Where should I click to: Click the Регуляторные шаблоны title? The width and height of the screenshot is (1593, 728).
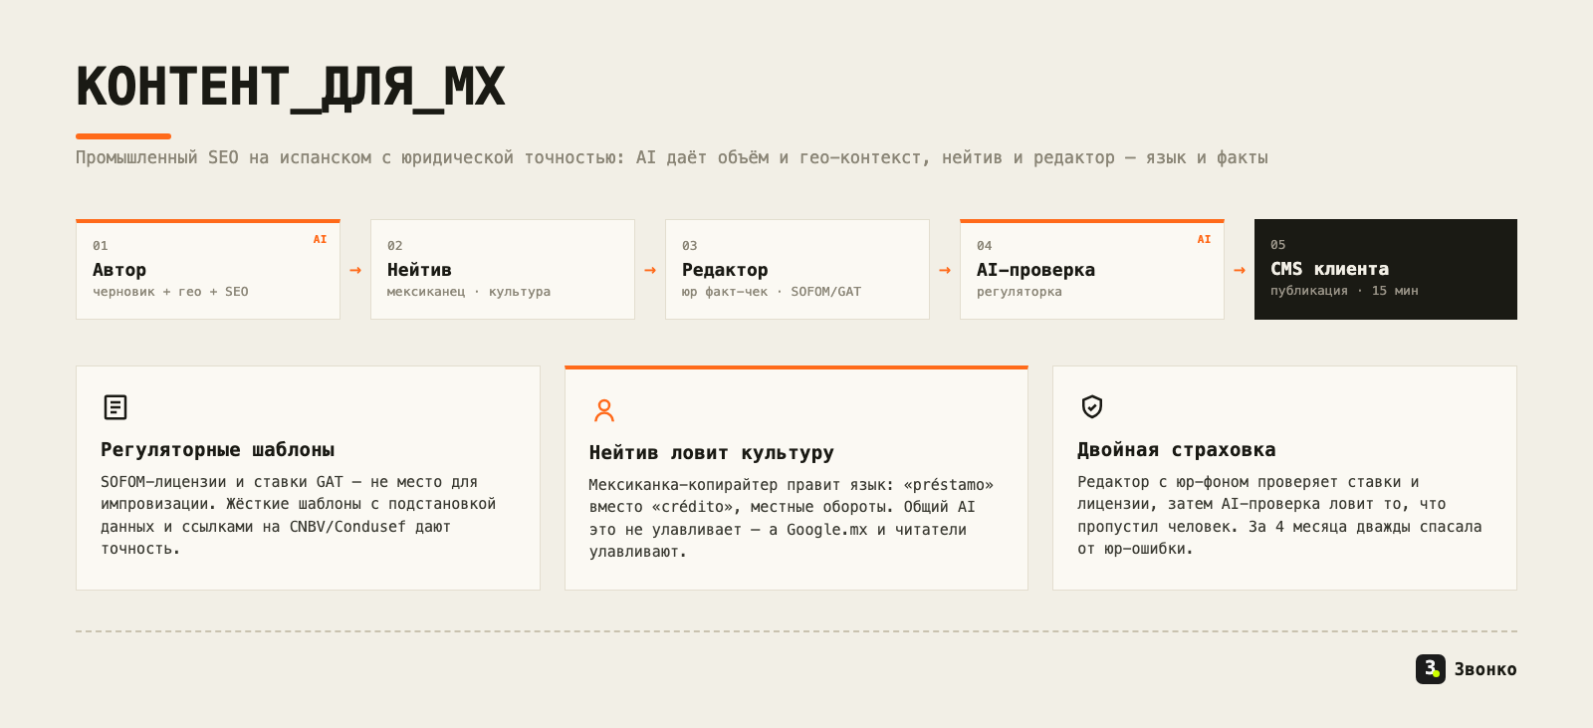click(x=218, y=449)
